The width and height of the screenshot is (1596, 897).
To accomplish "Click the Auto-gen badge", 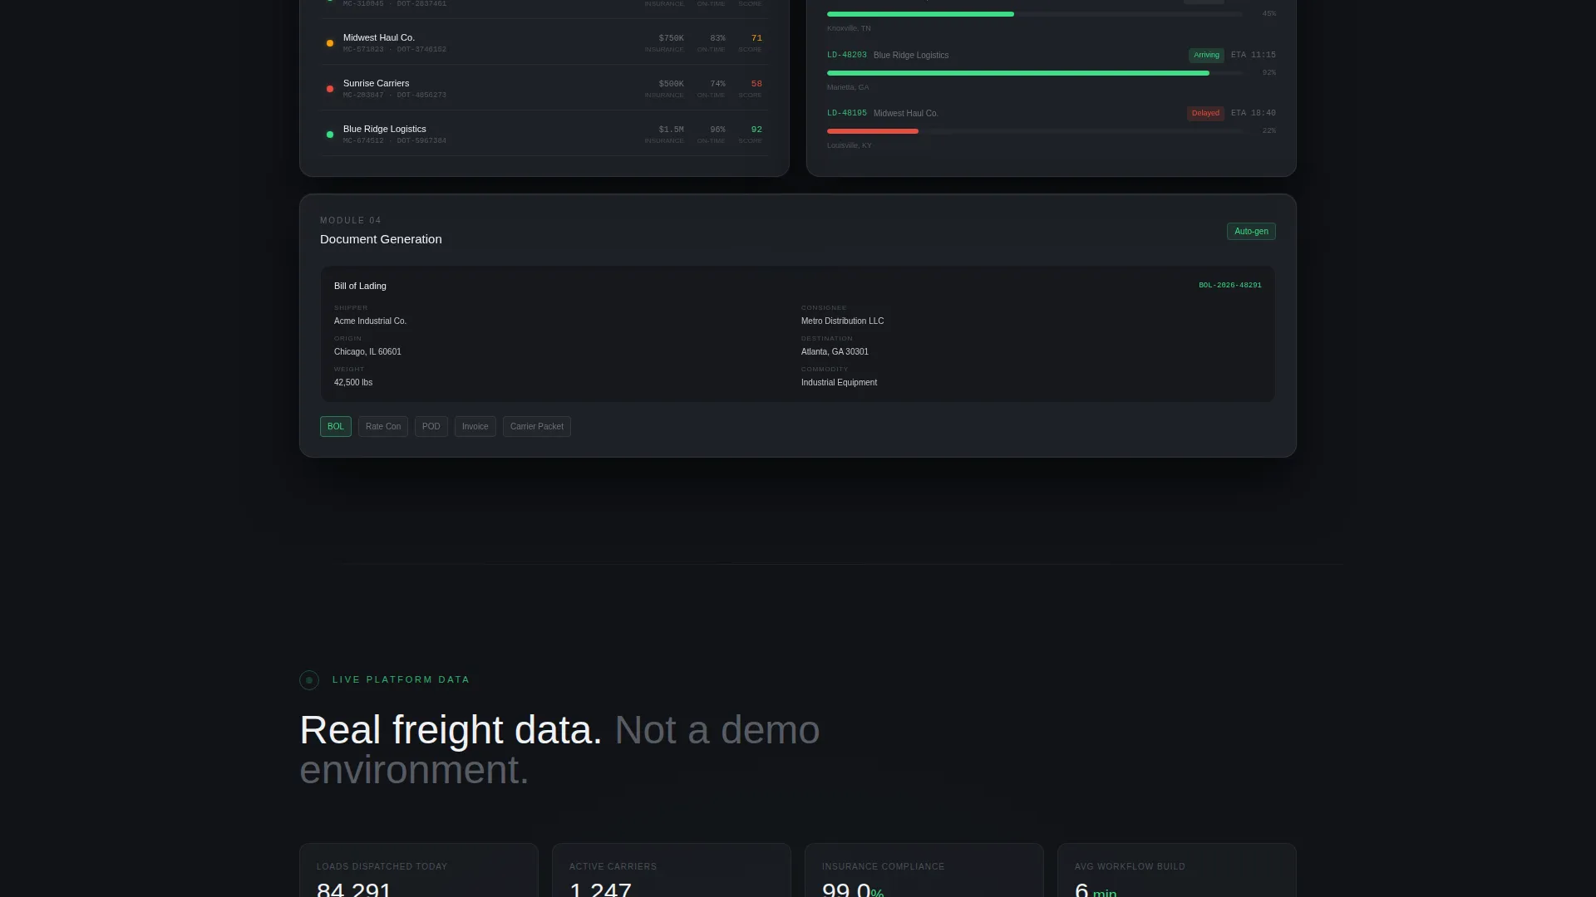I will (x=1251, y=232).
